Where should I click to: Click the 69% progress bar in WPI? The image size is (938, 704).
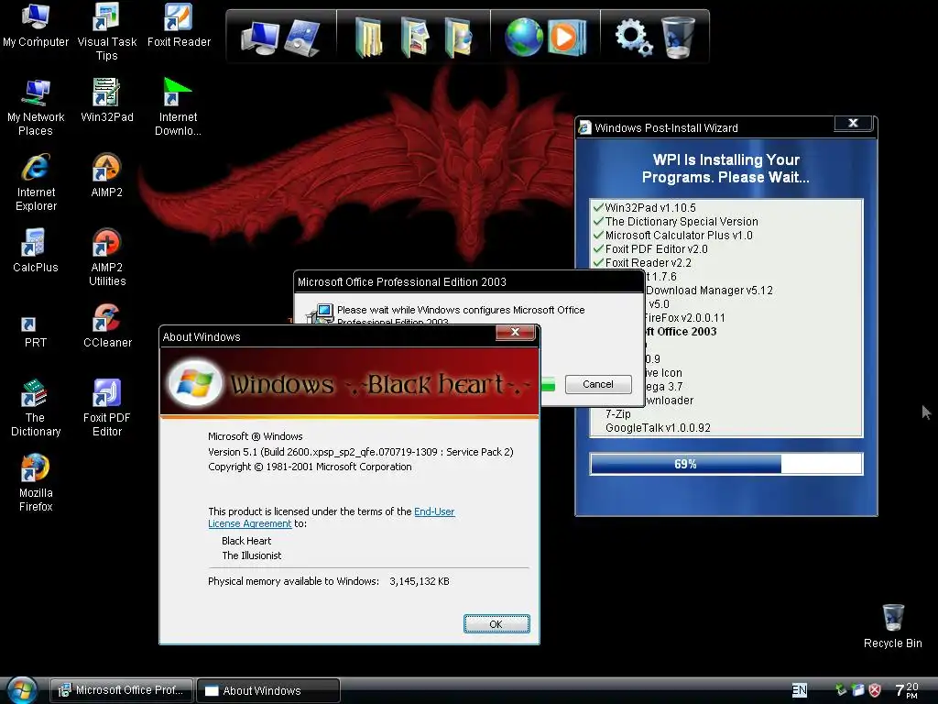[726, 464]
